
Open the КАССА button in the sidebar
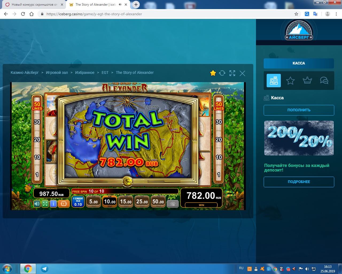pyautogui.click(x=299, y=63)
